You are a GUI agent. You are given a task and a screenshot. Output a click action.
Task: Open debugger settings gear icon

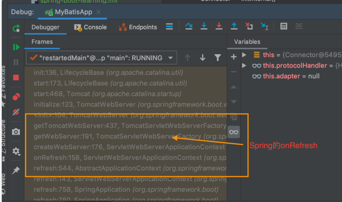coord(16,151)
